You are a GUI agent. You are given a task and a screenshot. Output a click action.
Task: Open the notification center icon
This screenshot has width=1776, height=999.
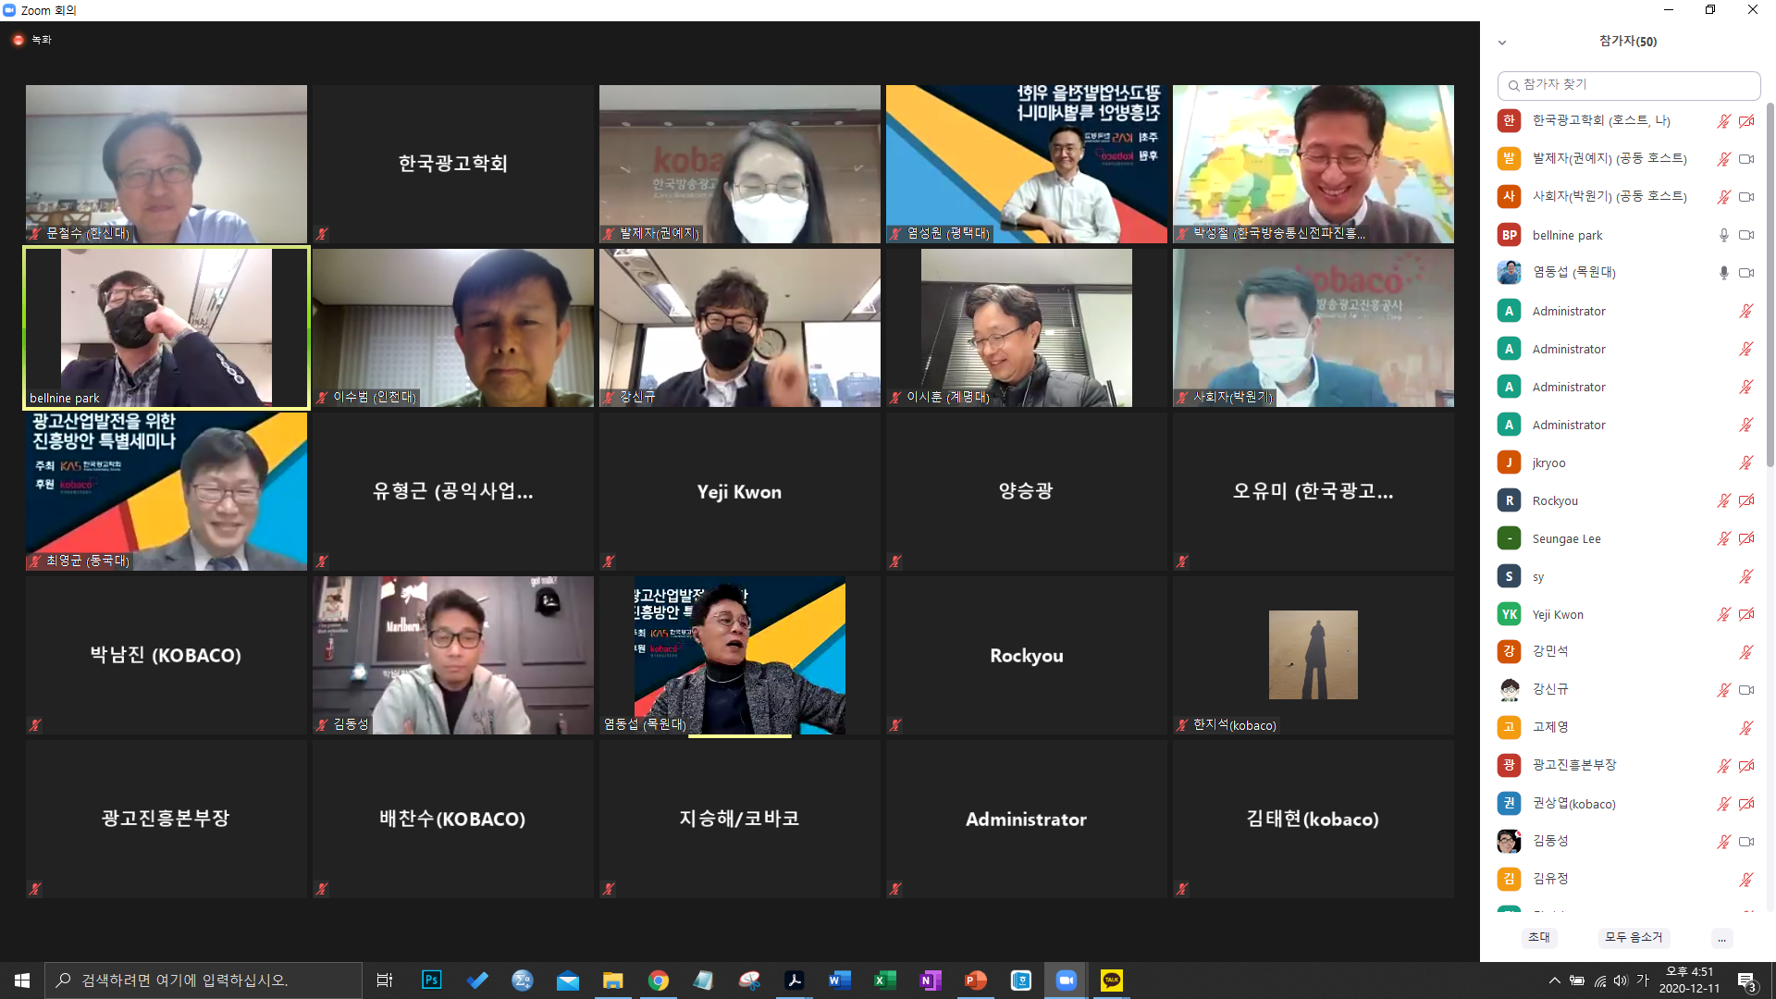(1747, 981)
